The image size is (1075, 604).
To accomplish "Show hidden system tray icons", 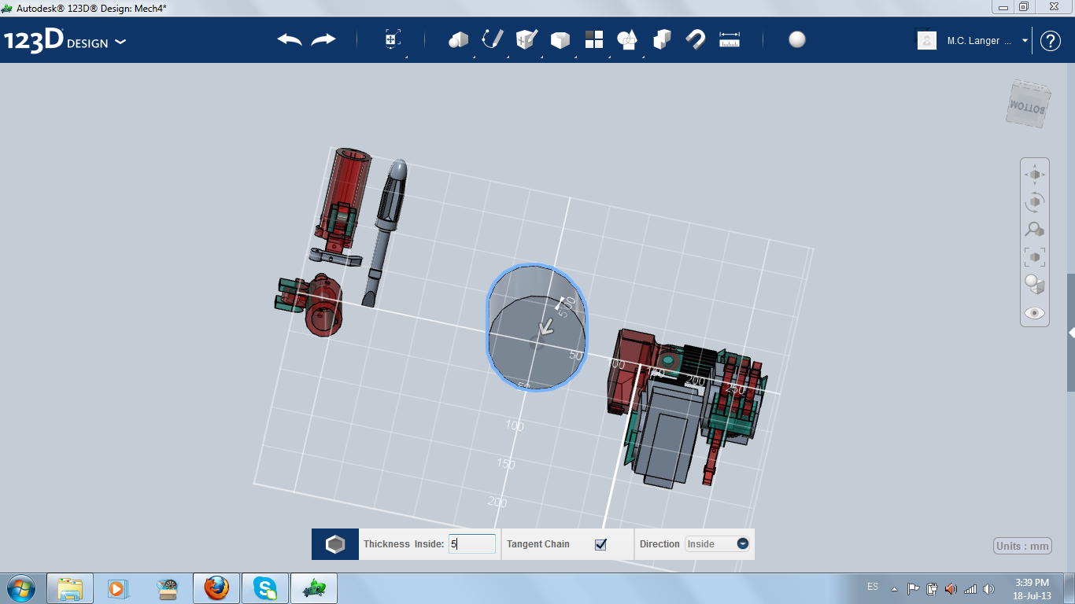I will click(894, 588).
